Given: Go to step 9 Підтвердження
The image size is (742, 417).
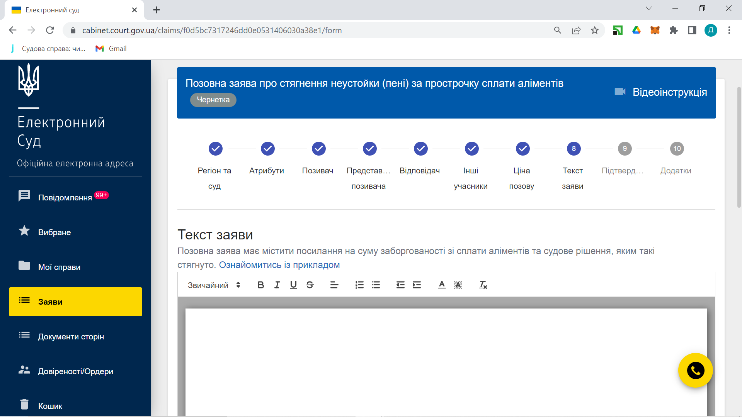Looking at the screenshot, I should [625, 149].
